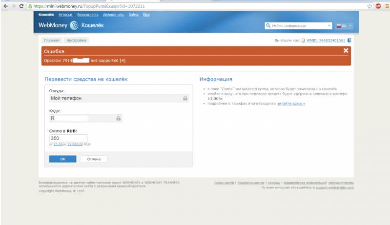Screen dimensions: 390x225
Task: Expand the search box dropdown arrow
Action: 329,25
